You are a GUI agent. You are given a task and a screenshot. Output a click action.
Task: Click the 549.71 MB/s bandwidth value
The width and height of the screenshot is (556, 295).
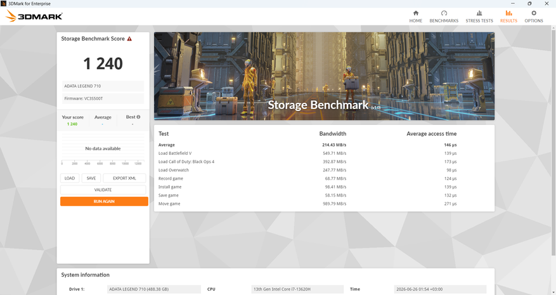pos(334,154)
